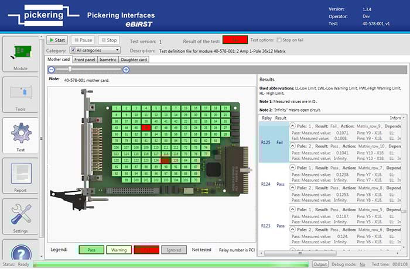Viewport: 410px width, 269px height.
Task: Switch to the Mother card tab
Action: click(59, 60)
